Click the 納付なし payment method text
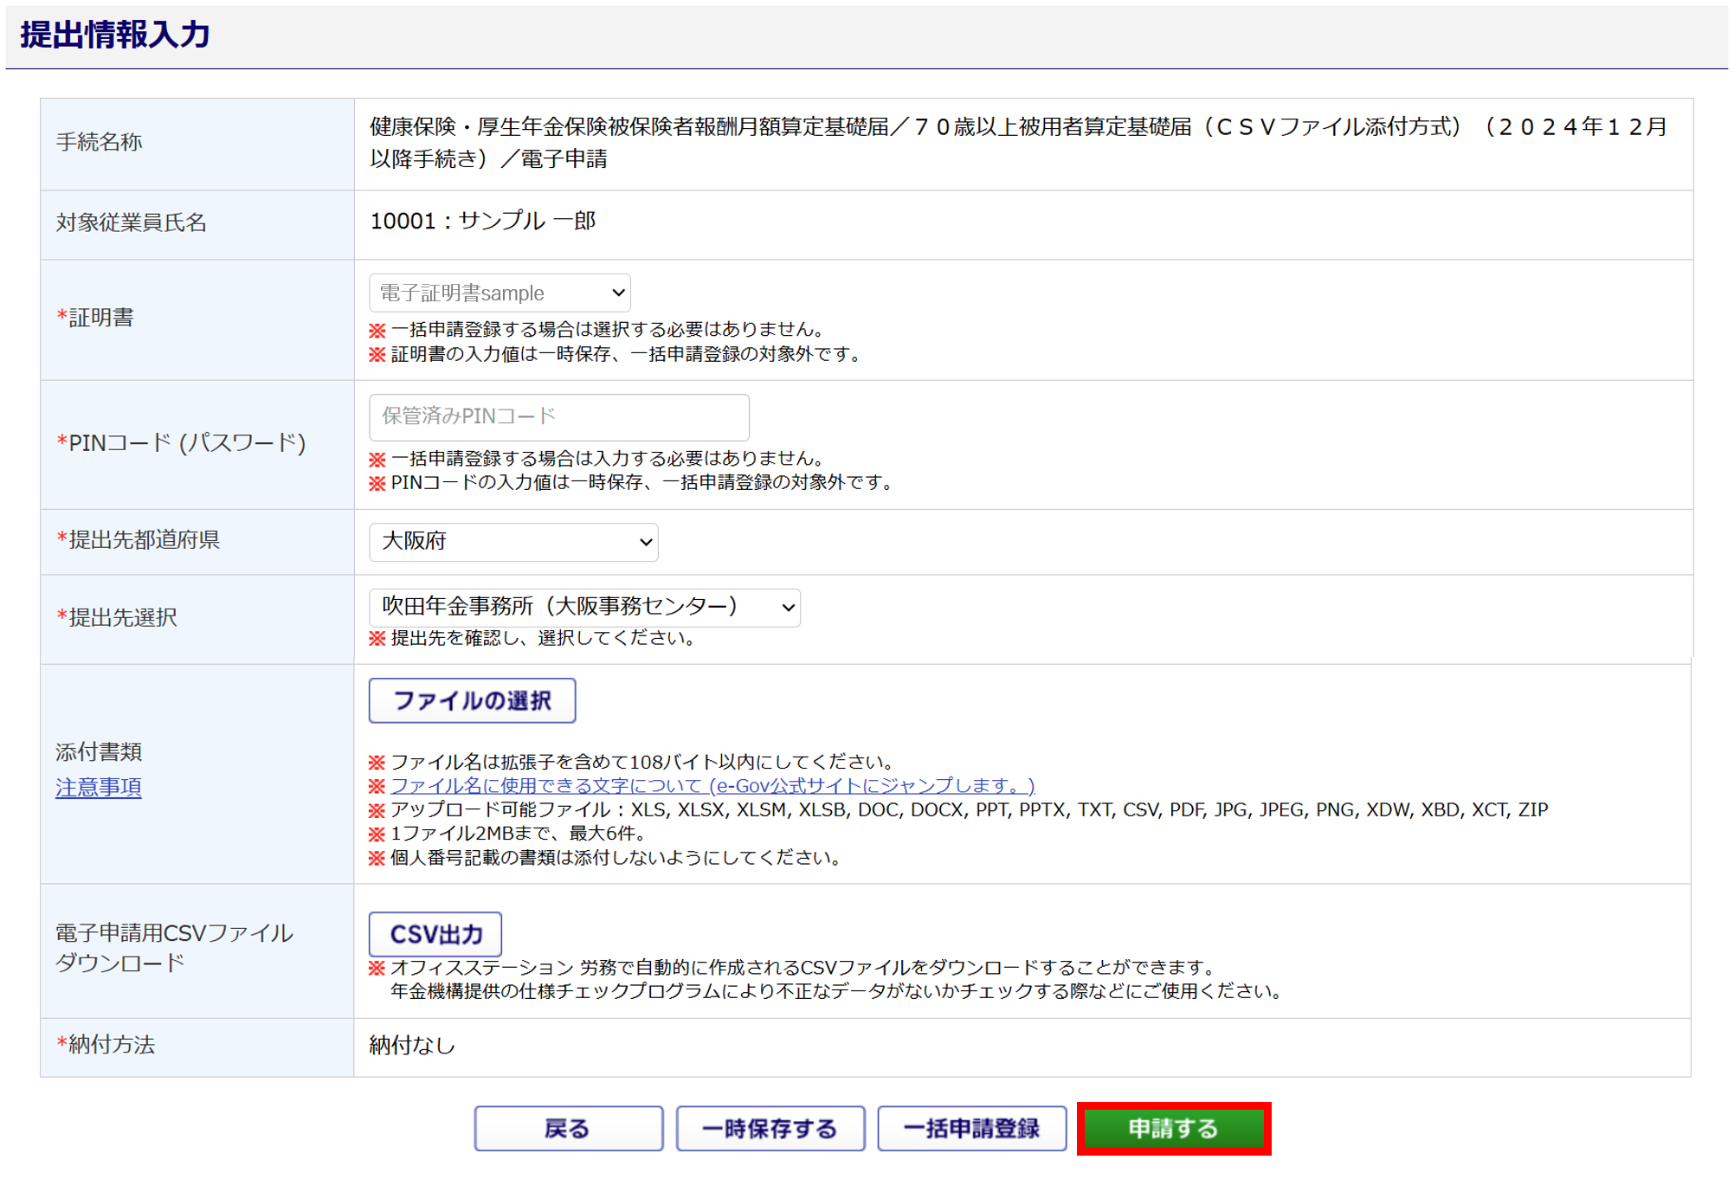1734x1192 pixels. pyautogui.click(x=412, y=1045)
